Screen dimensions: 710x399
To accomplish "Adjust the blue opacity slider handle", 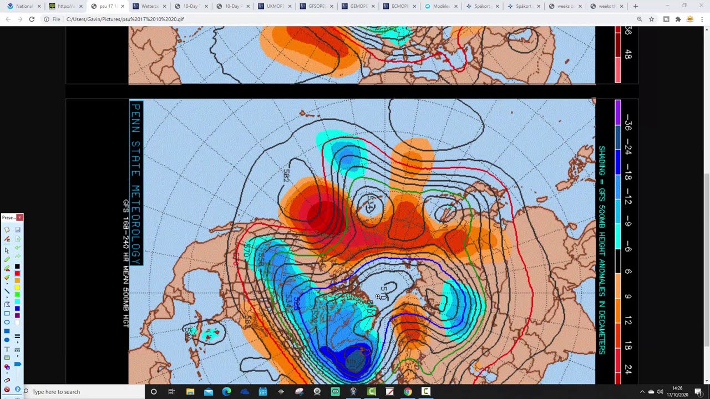I will pyautogui.click(x=18, y=364).
